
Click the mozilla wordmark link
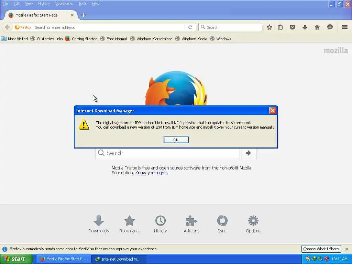pyautogui.click(x=335, y=51)
